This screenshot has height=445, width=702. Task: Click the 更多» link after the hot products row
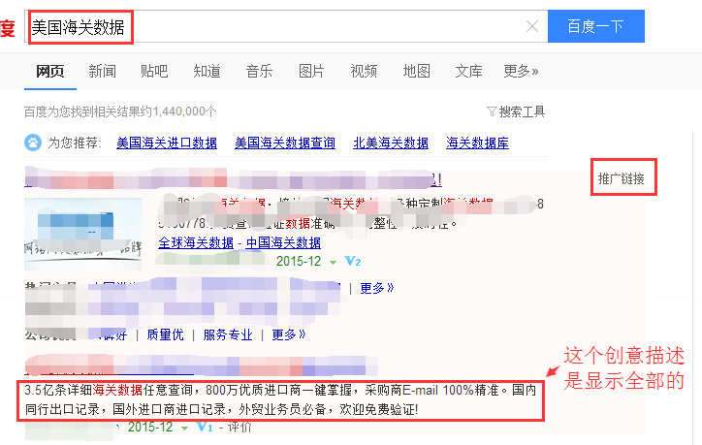(x=377, y=288)
